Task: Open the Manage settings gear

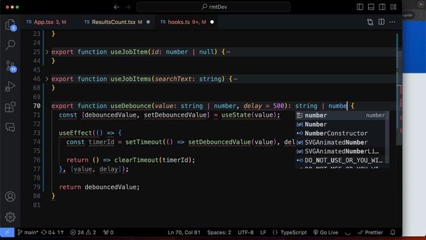Action: tap(10, 217)
